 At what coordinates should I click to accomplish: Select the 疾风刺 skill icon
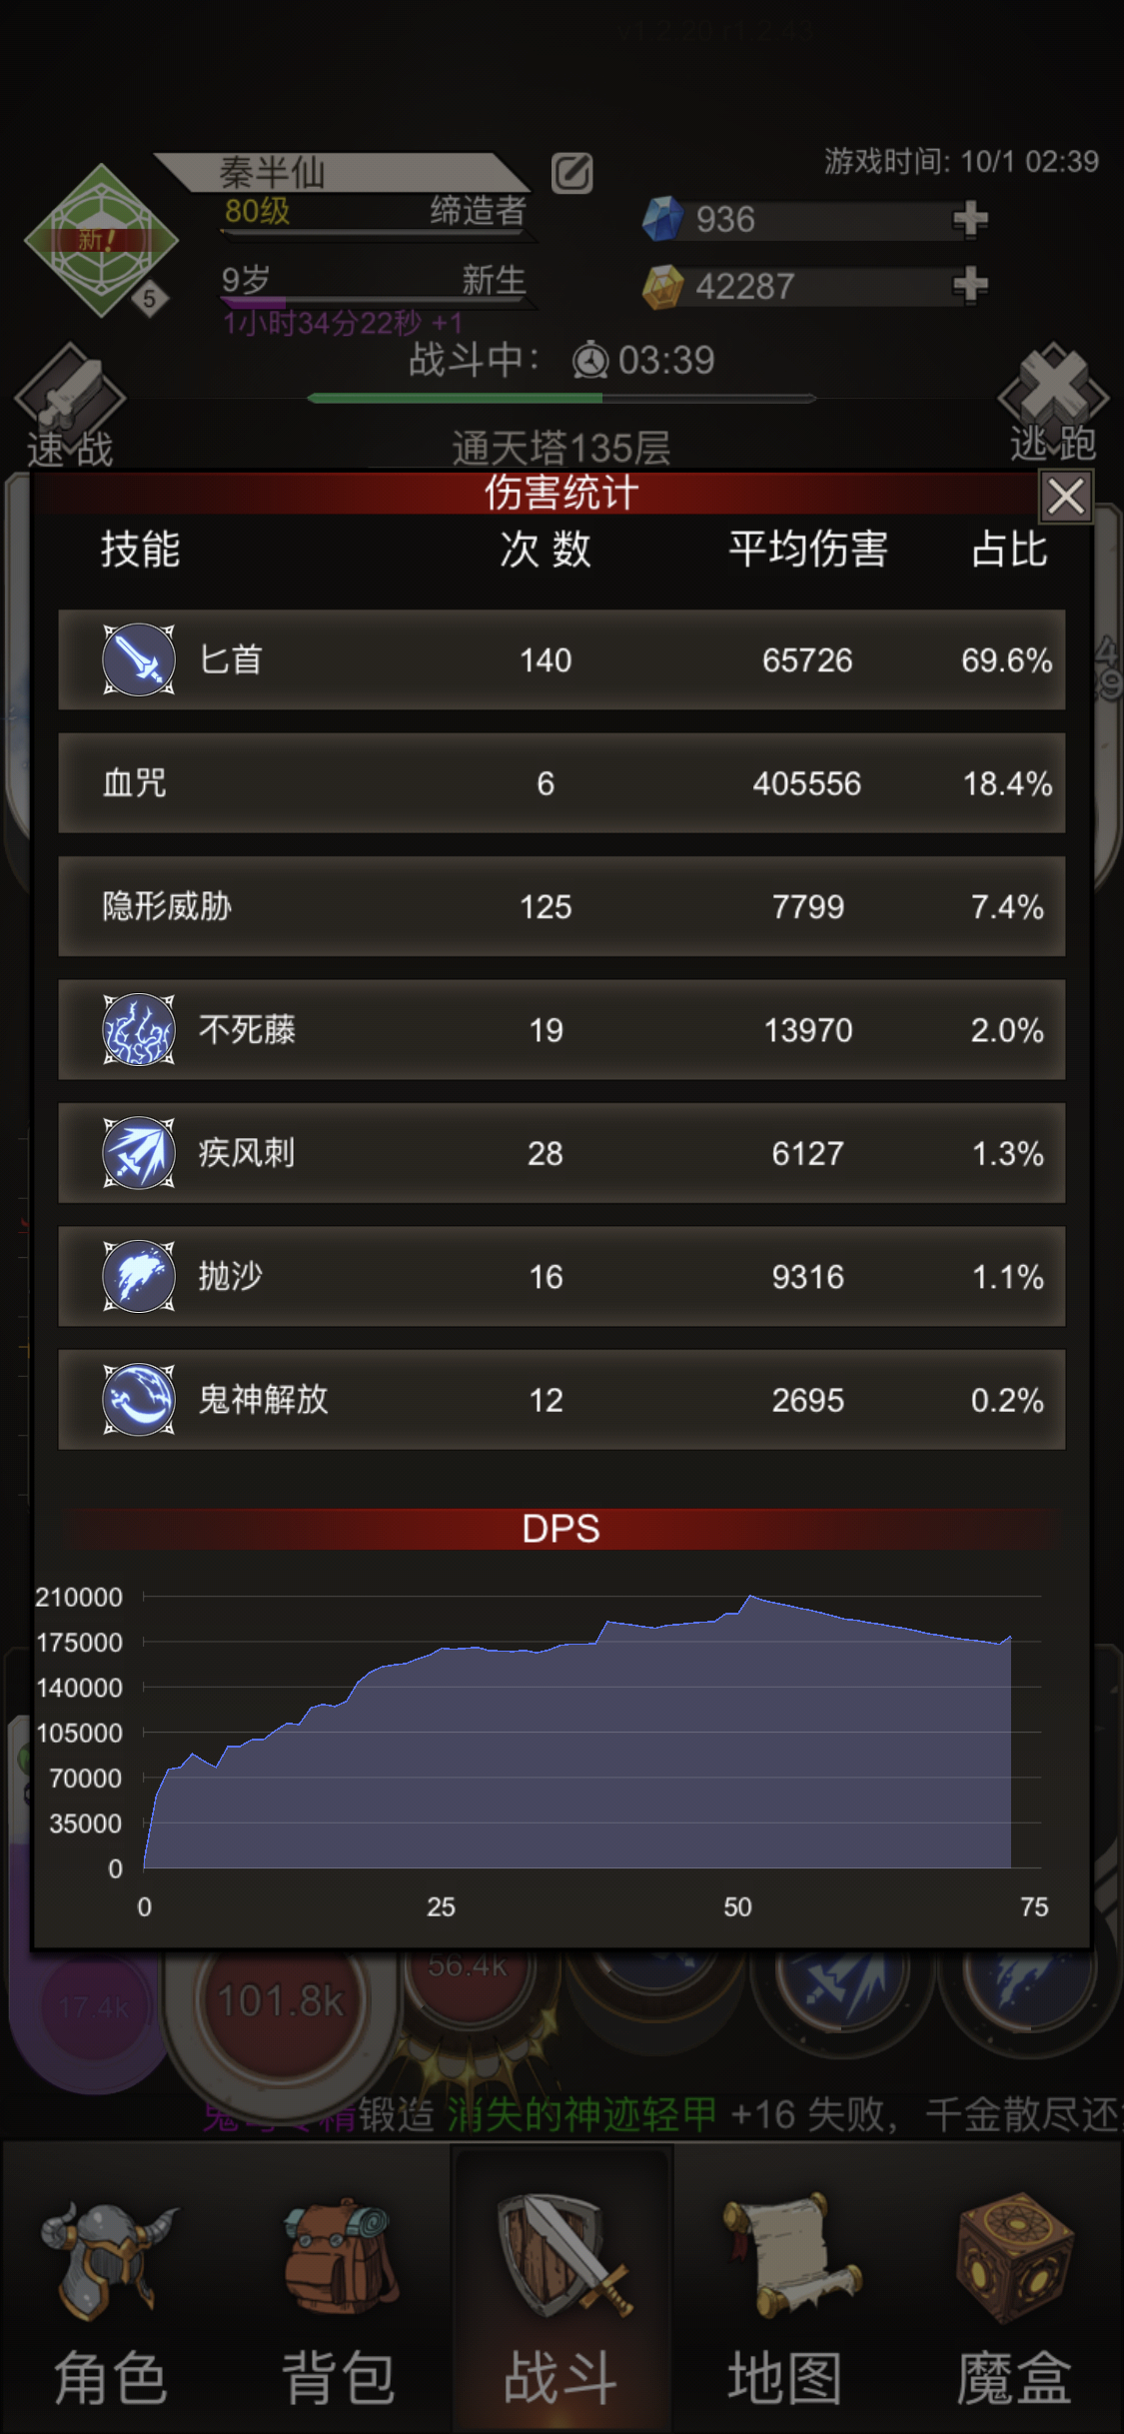click(139, 1152)
